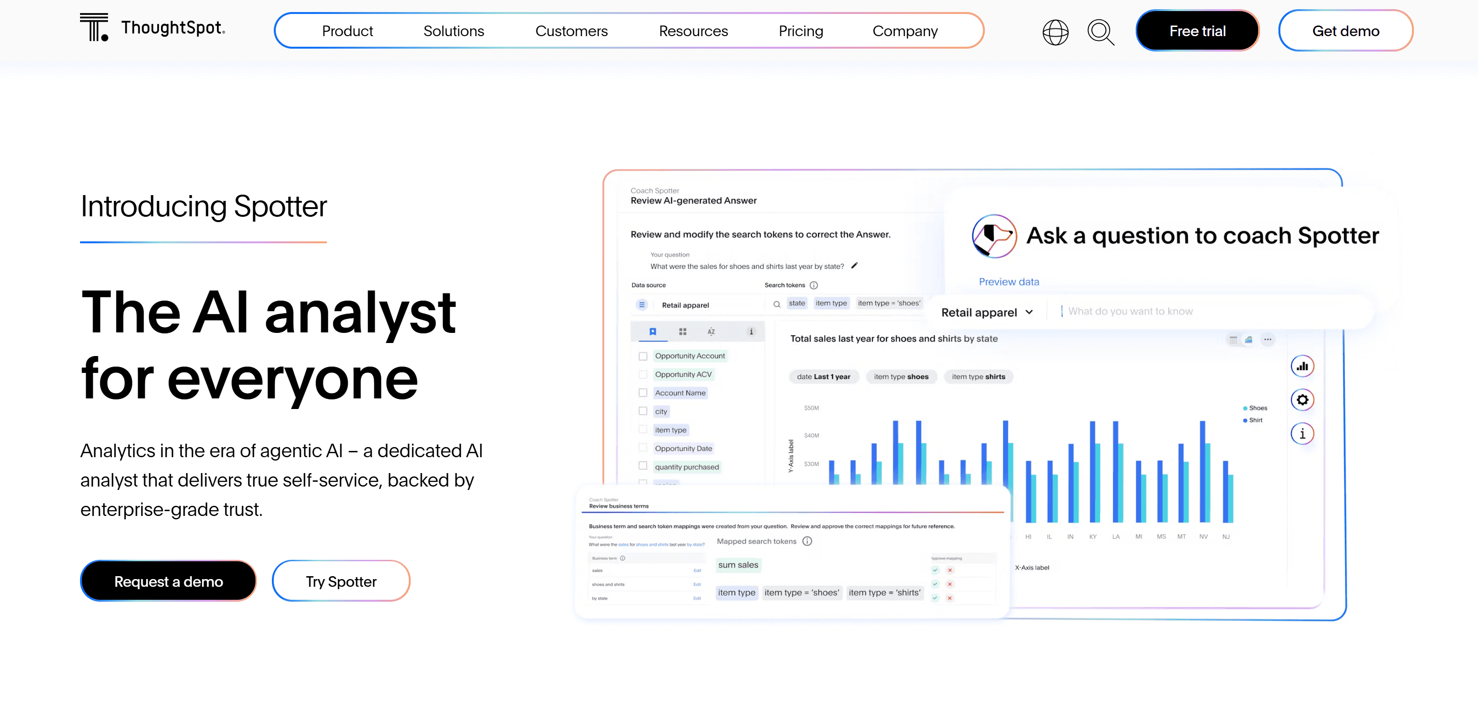Check the Opportunity Account checkbox

643,356
